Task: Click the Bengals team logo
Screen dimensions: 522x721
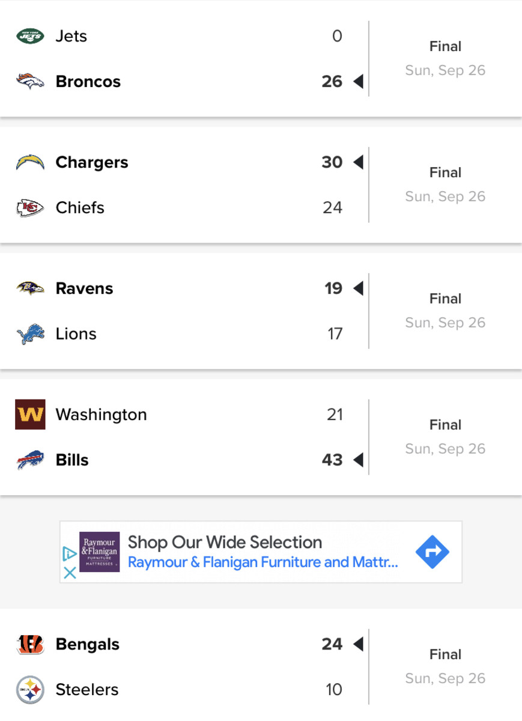Action: (x=29, y=644)
